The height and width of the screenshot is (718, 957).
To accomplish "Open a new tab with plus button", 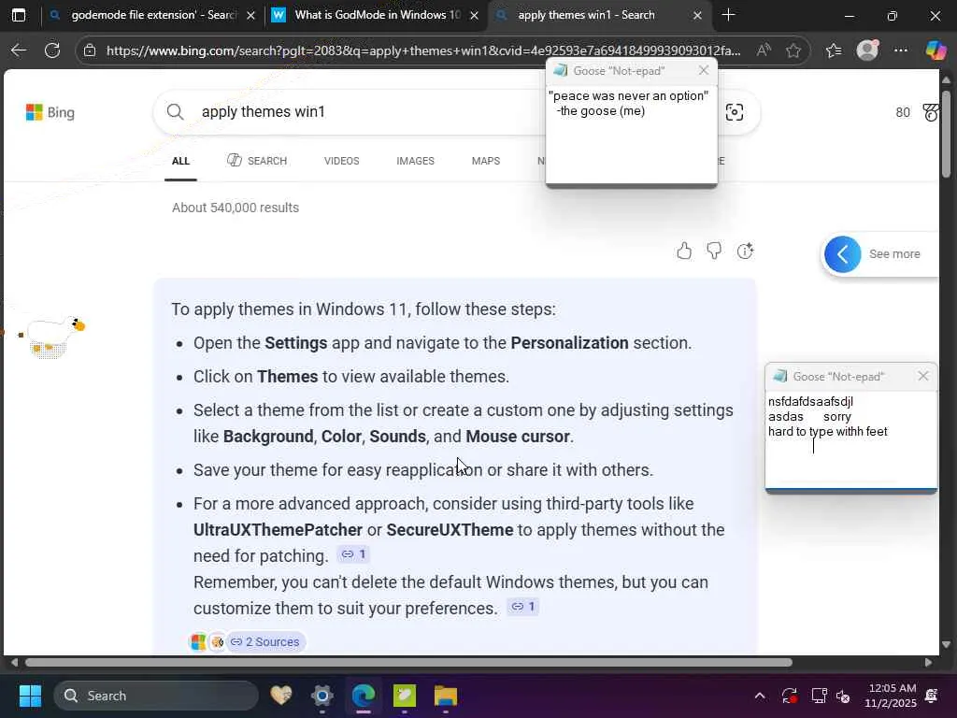I will pyautogui.click(x=728, y=15).
